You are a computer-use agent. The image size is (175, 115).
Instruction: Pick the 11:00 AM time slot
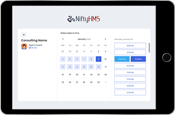[130, 72]
